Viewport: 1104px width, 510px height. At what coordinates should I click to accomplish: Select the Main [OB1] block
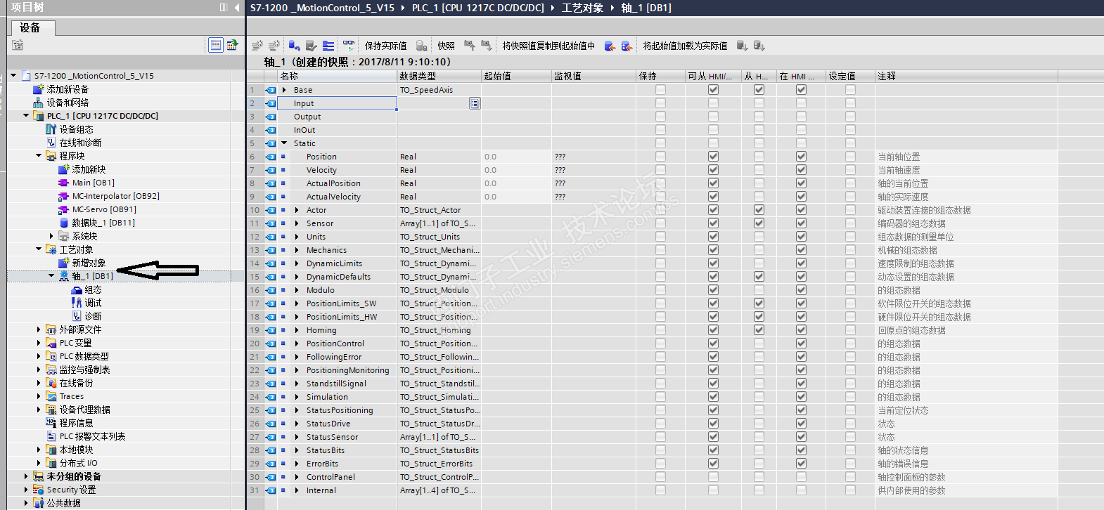93,183
